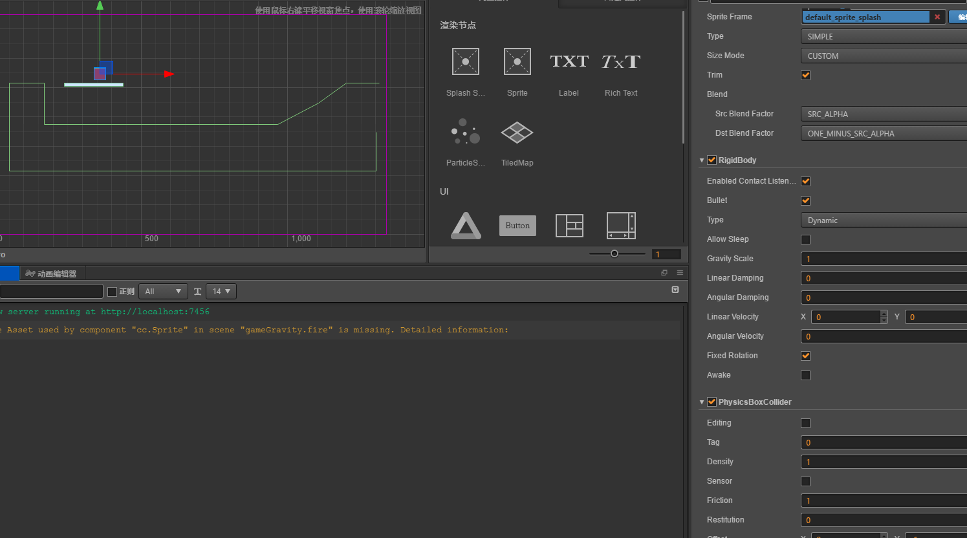
Task: Open the Dst Blend Factor dropdown
Action: [884, 133]
